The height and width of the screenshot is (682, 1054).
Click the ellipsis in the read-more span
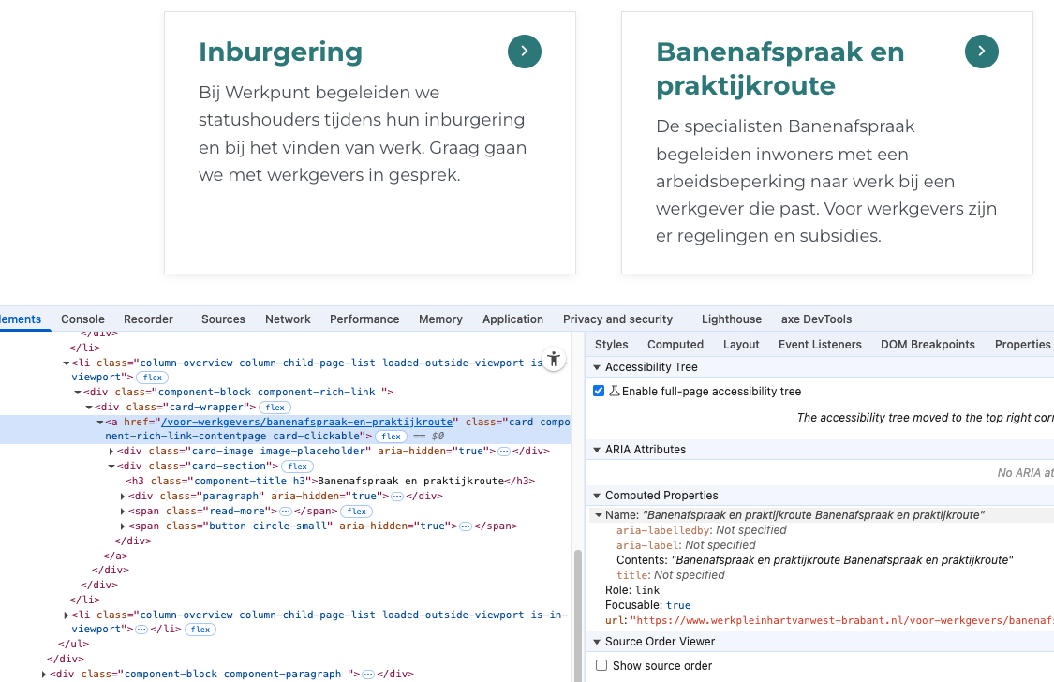coord(286,511)
